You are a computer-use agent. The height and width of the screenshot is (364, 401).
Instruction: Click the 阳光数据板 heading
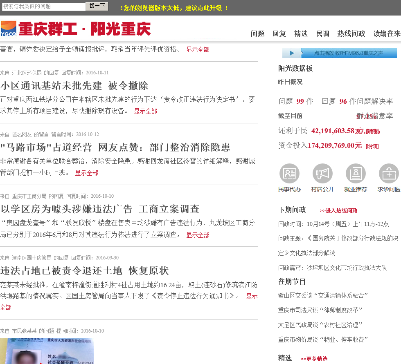[x=295, y=68]
